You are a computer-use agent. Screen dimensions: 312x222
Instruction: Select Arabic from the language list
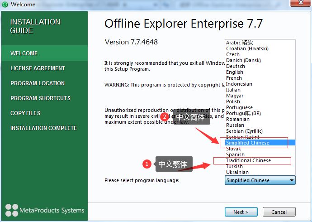tap(260, 43)
